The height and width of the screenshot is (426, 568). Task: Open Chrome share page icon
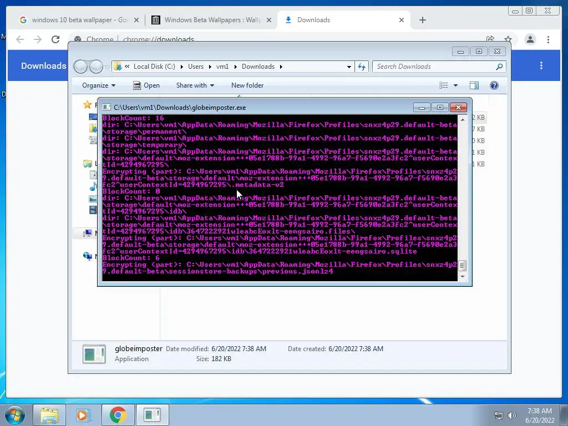tap(490, 39)
